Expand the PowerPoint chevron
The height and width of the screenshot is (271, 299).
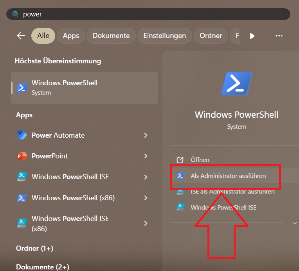(x=146, y=156)
